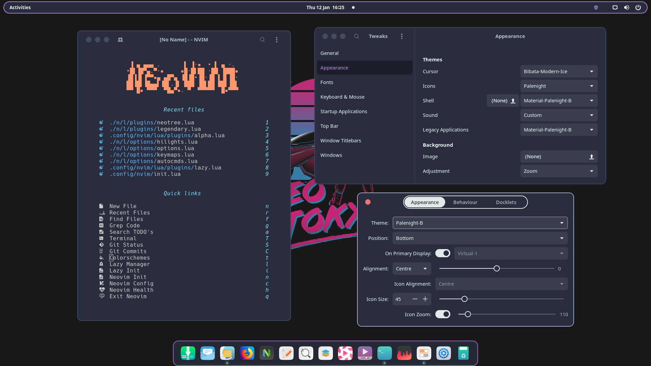Click the Background Image (None) chooser button
The width and height of the screenshot is (651, 366).
click(559, 157)
